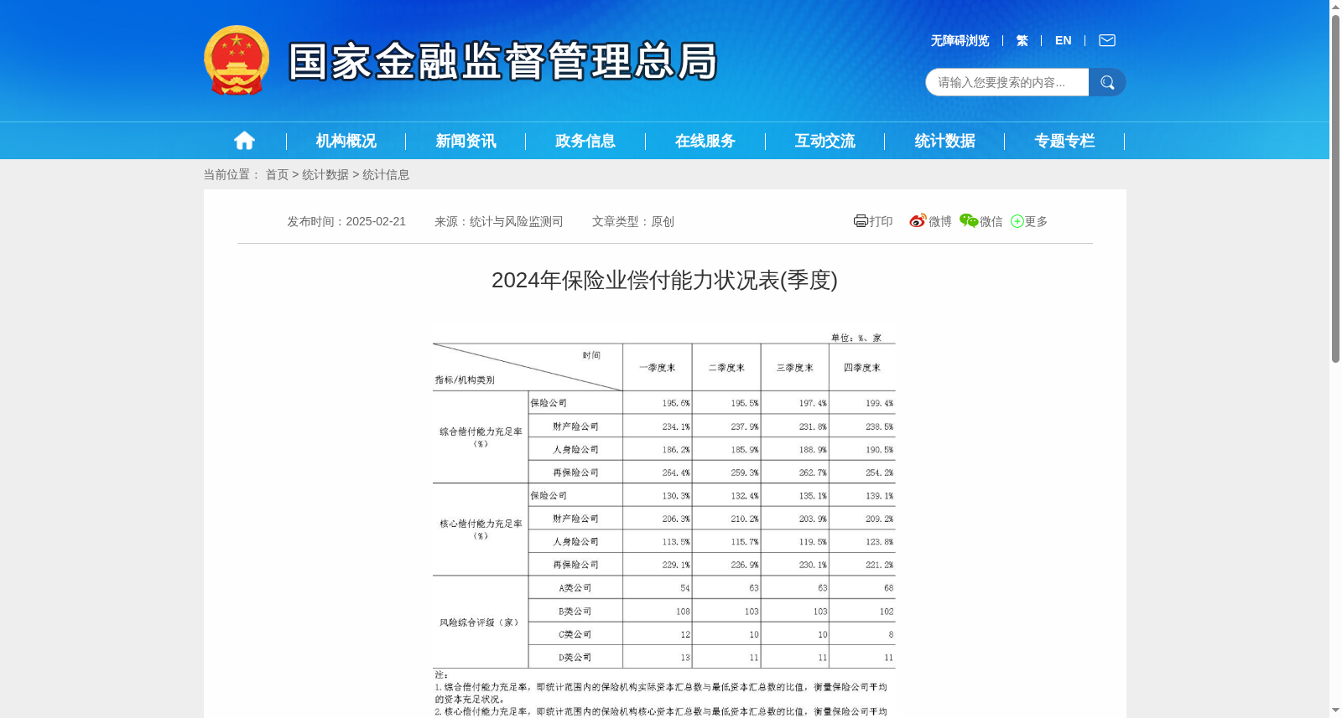Click C类公司 row label

(x=575, y=634)
